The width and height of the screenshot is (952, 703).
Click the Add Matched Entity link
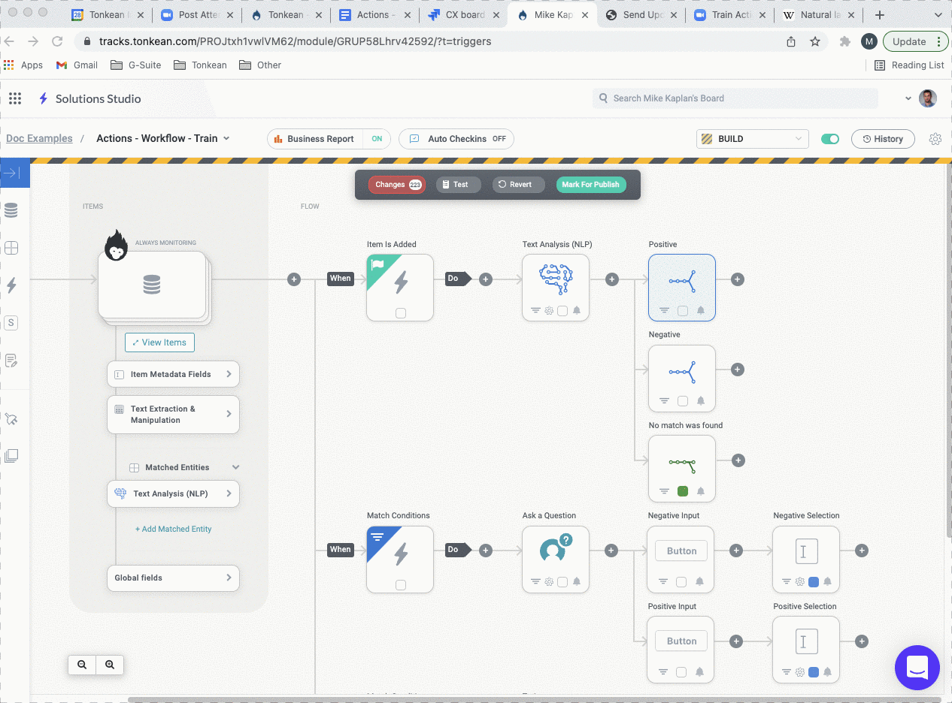pos(173,529)
